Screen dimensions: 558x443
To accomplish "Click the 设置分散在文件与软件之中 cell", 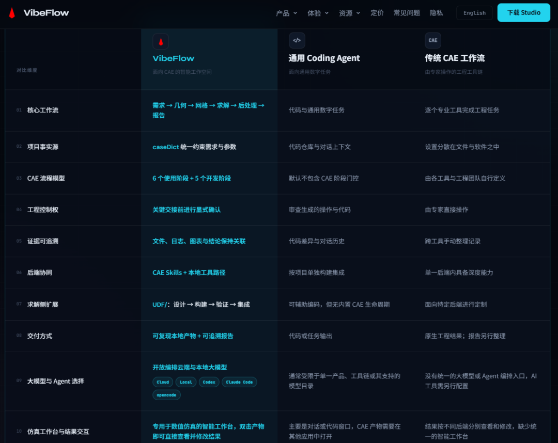I will (x=462, y=147).
